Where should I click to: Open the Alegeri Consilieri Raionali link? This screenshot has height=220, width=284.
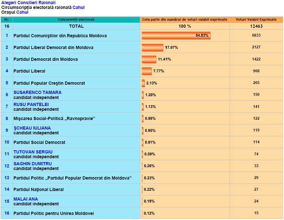28,3
